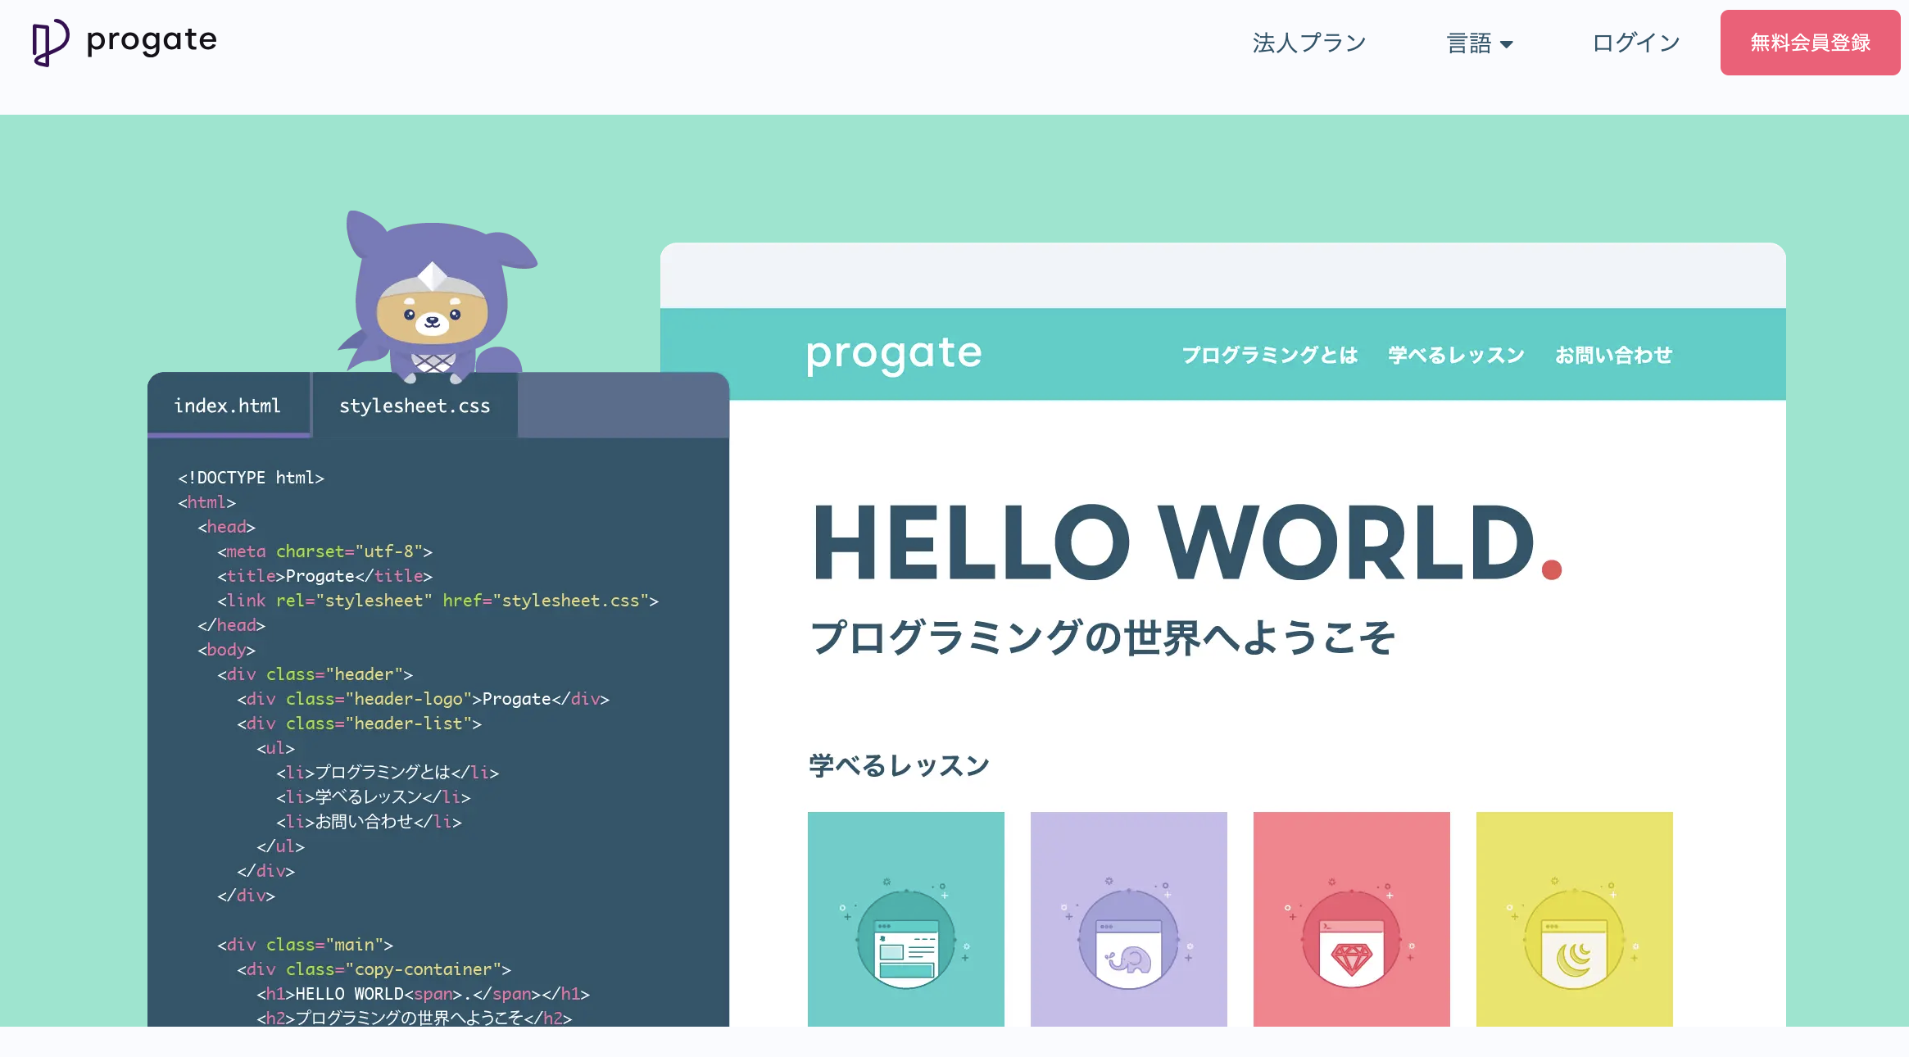The image size is (1909, 1057).
Task: Click the web page icon on teal card
Action: point(906,940)
